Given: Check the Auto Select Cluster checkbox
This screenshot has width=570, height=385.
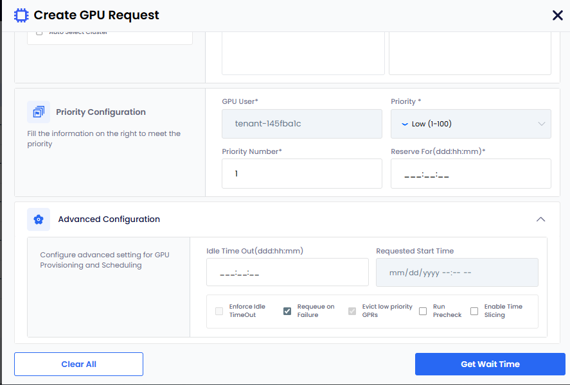Looking at the screenshot, I should click(39, 33).
